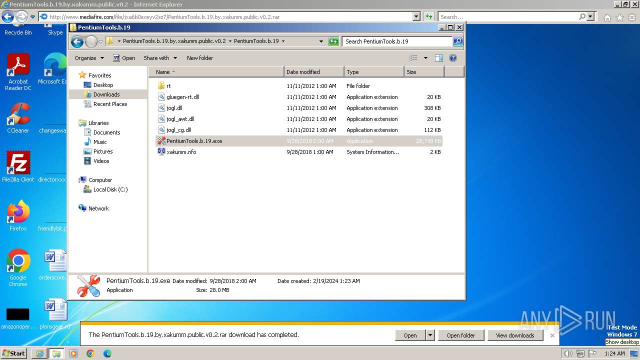Open Internet Explorer taskbar icon

40,353
